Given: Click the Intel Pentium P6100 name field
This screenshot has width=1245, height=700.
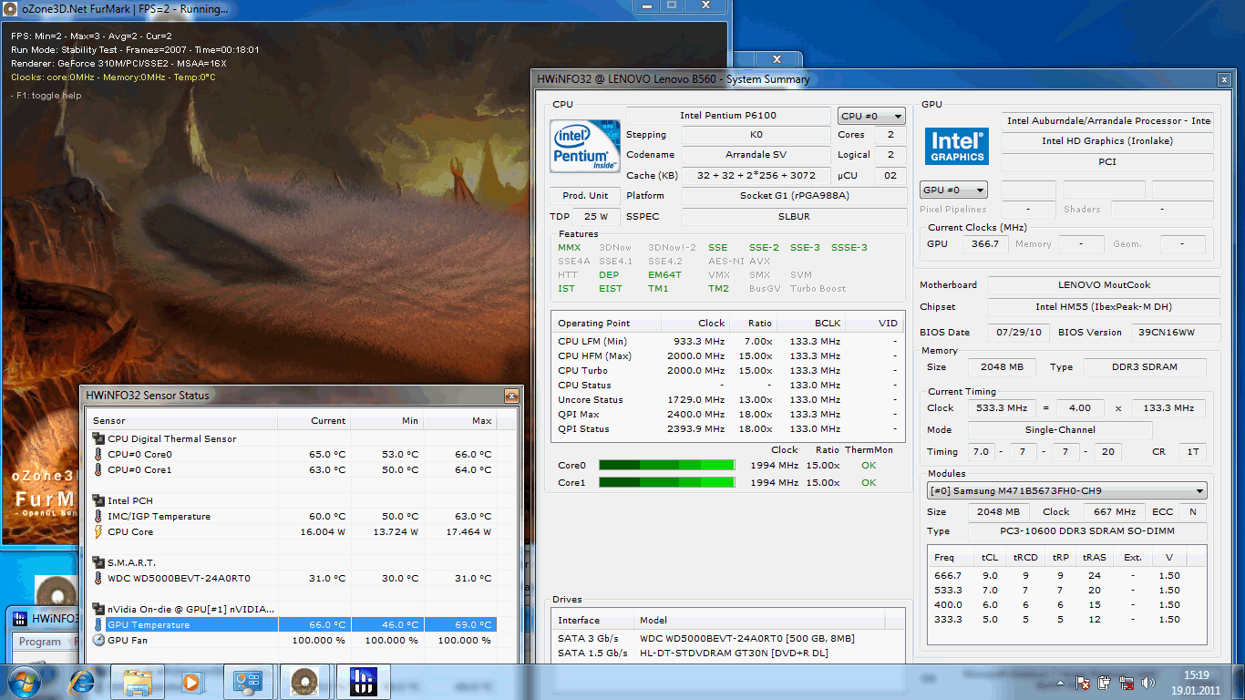Looking at the screenshot, I should [728, 116].
